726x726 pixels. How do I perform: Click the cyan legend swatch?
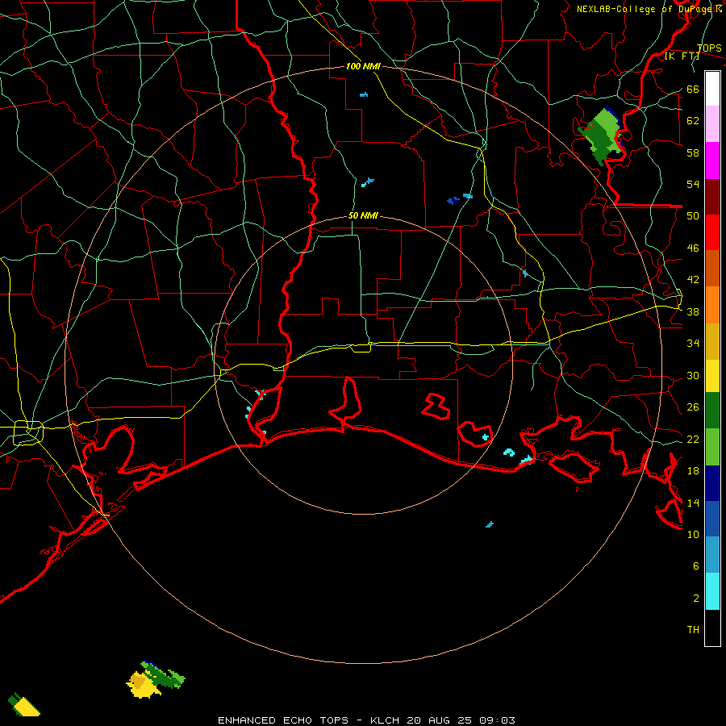(712, 591)
